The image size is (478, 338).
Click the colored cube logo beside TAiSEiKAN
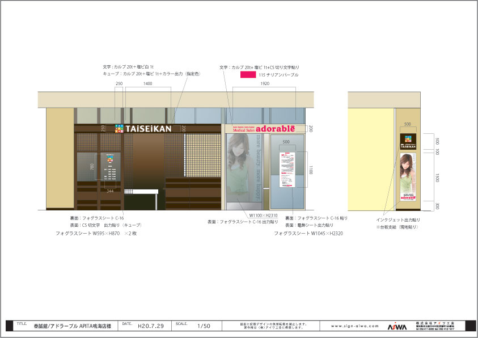click(x=119, y=129)
